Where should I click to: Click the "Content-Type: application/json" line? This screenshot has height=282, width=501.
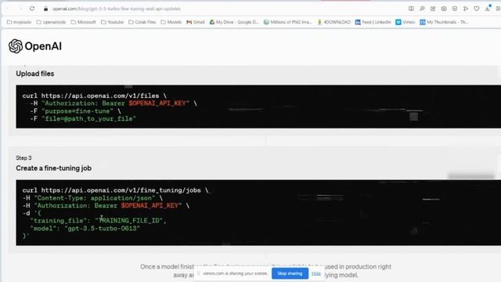click(92, 198)
